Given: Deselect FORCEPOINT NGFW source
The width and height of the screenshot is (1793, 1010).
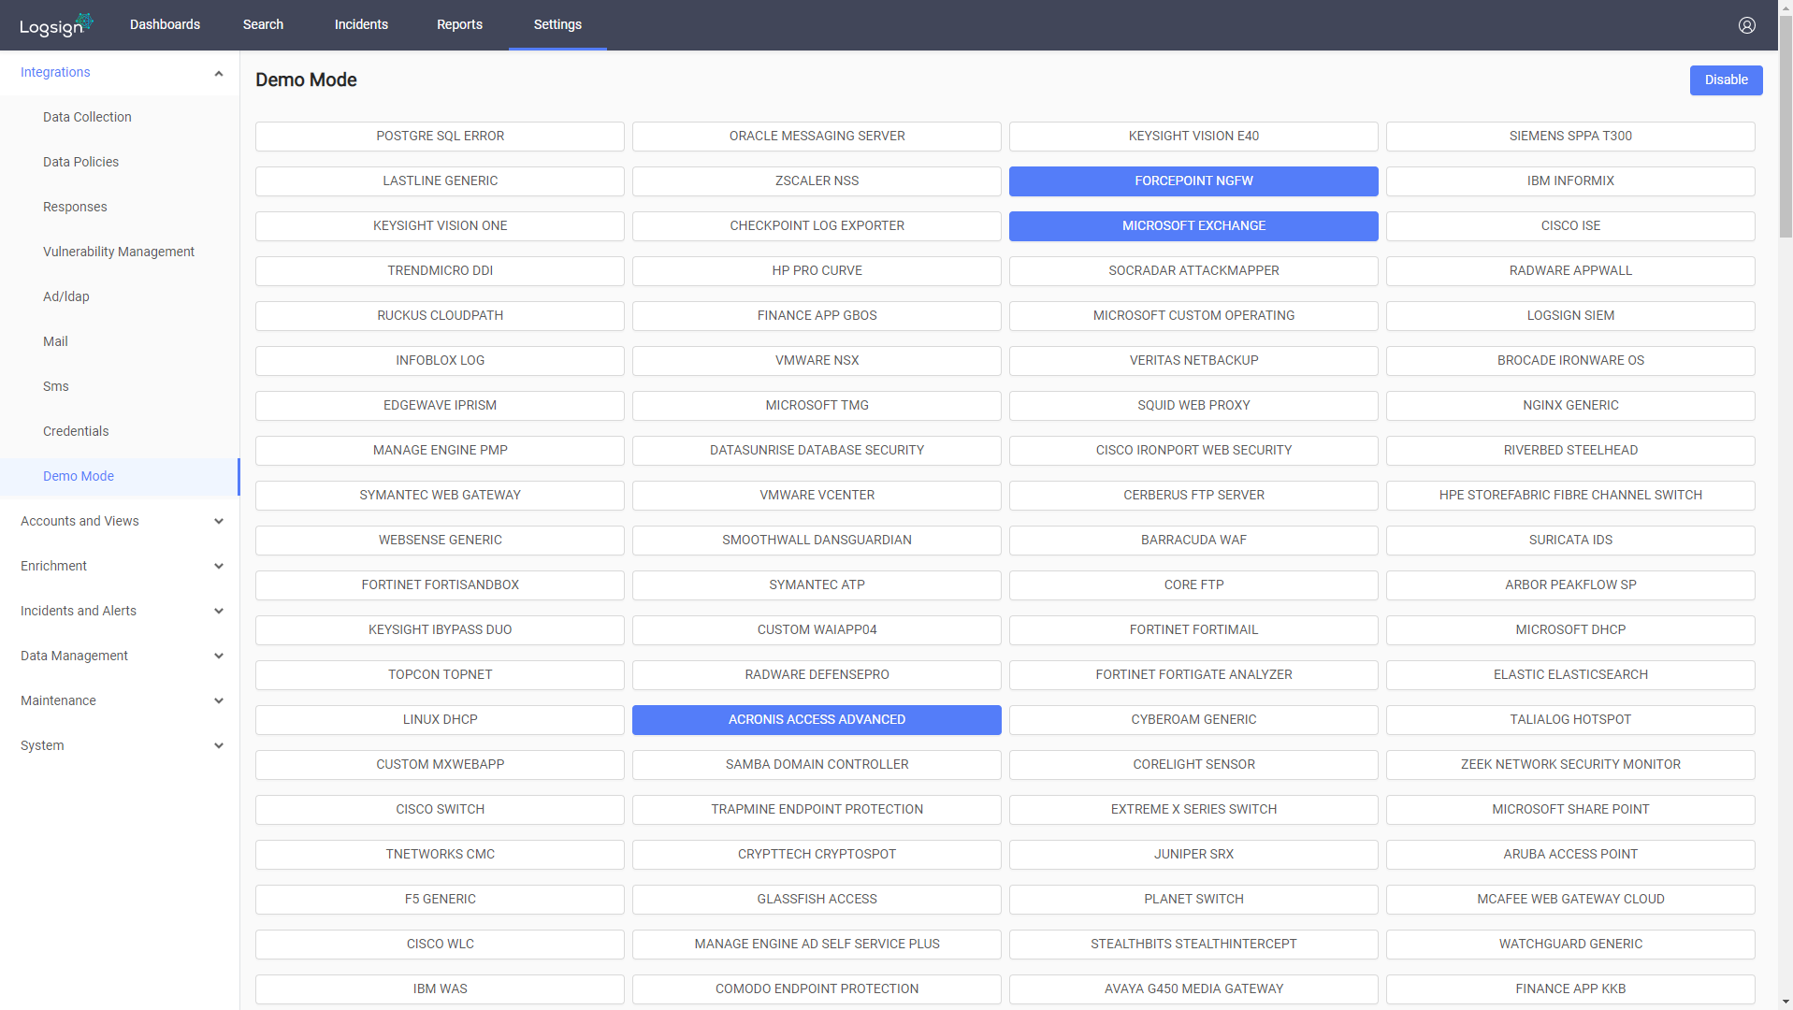Looking at the screenshot, I should [1193, 181].
